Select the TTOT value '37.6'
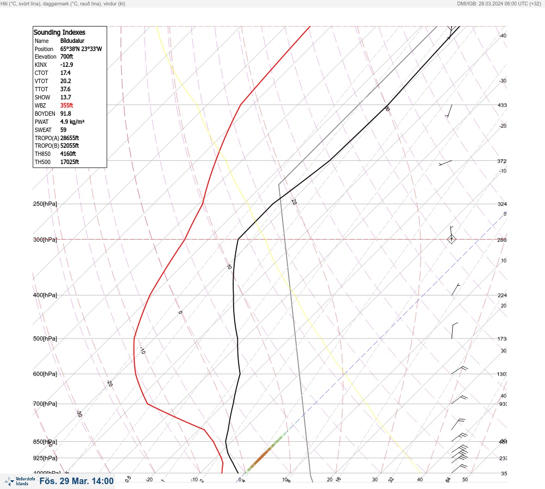This screenshot has width=545, height=489. pyautogui.click(x=65, y=89)
